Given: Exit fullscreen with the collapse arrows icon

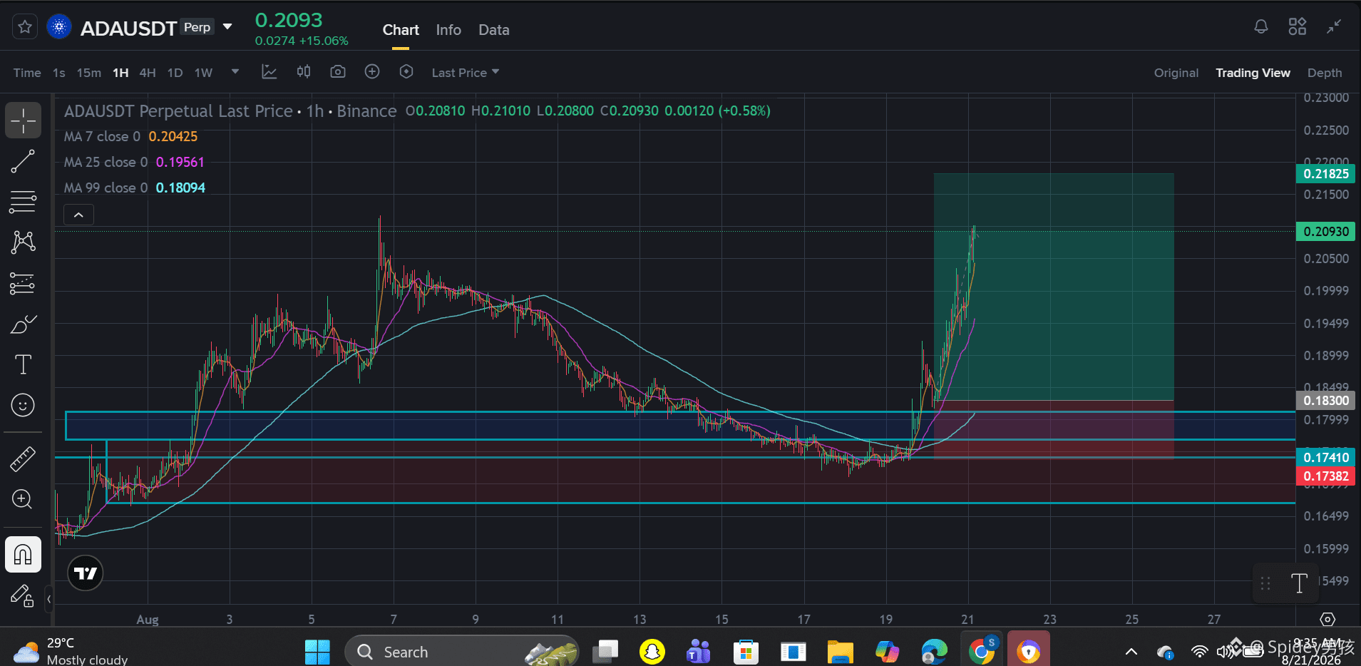Looking at the screenshot, I should [x=1334, y=27].
